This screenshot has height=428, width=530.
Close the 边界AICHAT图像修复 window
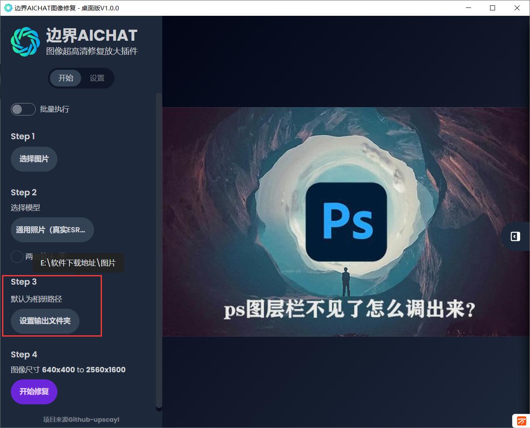click(517, 8)
